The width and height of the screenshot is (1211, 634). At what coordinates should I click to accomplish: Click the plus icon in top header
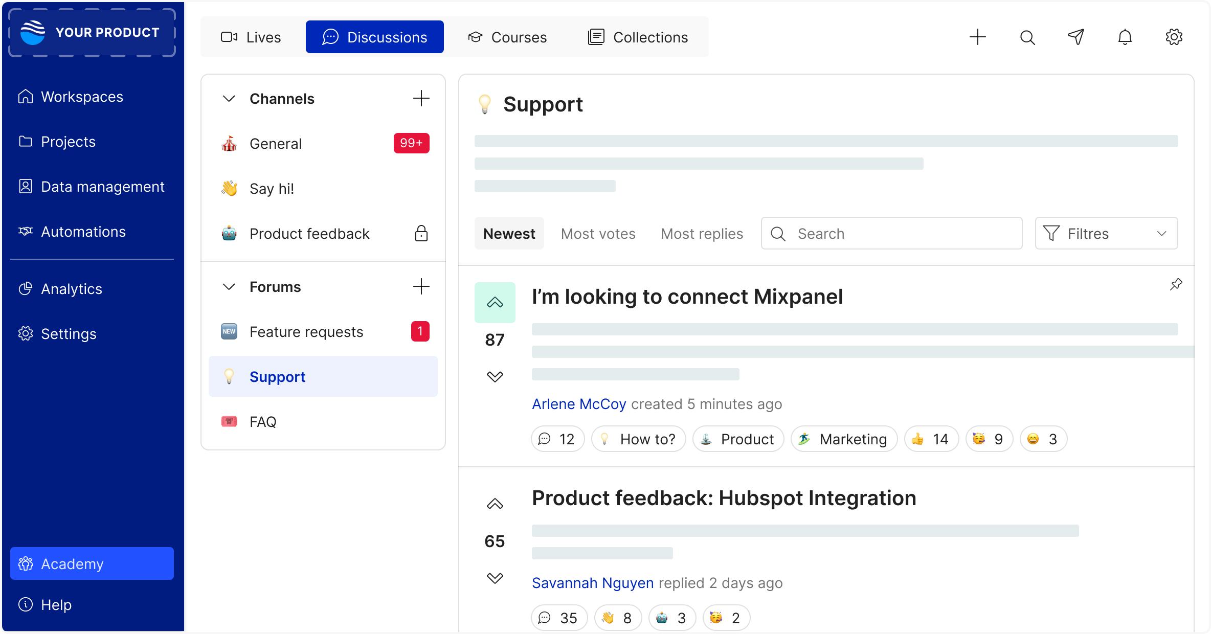977,37
